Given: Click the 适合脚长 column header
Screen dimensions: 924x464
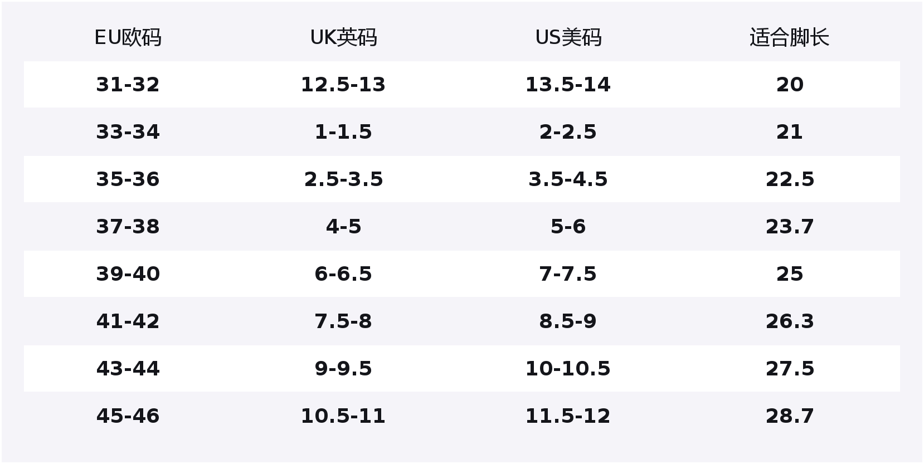Looking at the screenshot, I should pos(789,38).
